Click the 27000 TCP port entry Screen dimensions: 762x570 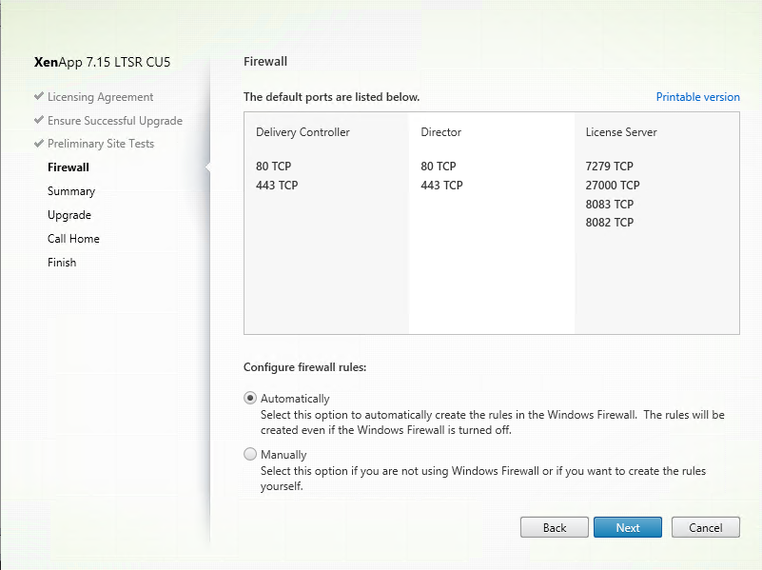click(x=613, y=185)
